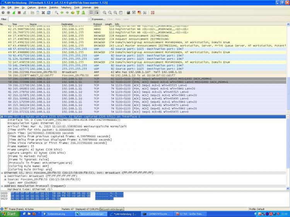
Task: Select packet 57 TCP SYN row
Action: tap(143, 79)
